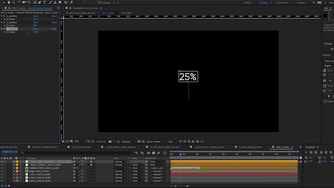Collapse the x_position effect group
The height and width of the screenshot is (188, 334).
coord(2,16)
